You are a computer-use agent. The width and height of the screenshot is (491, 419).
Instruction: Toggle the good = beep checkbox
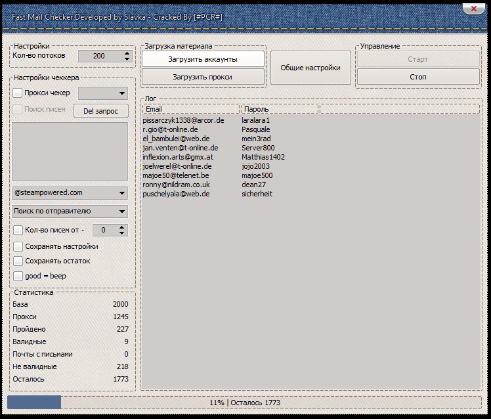pos(18,276)
